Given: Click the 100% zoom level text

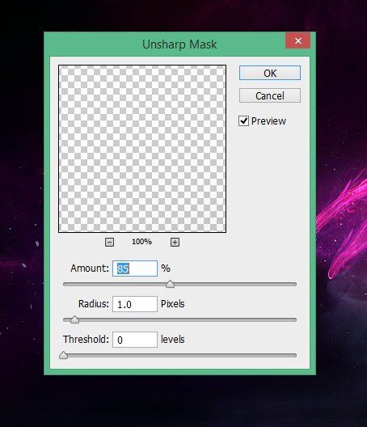Looking at the screenshot, I should click(x=141, y=242).
